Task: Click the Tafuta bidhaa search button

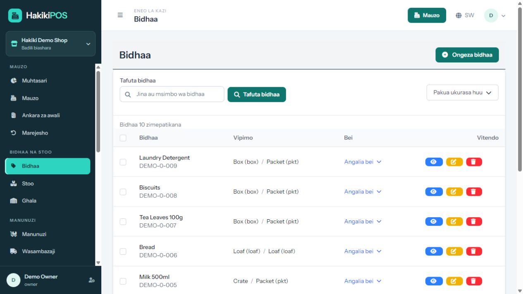Action: click(x=257, y=94)
